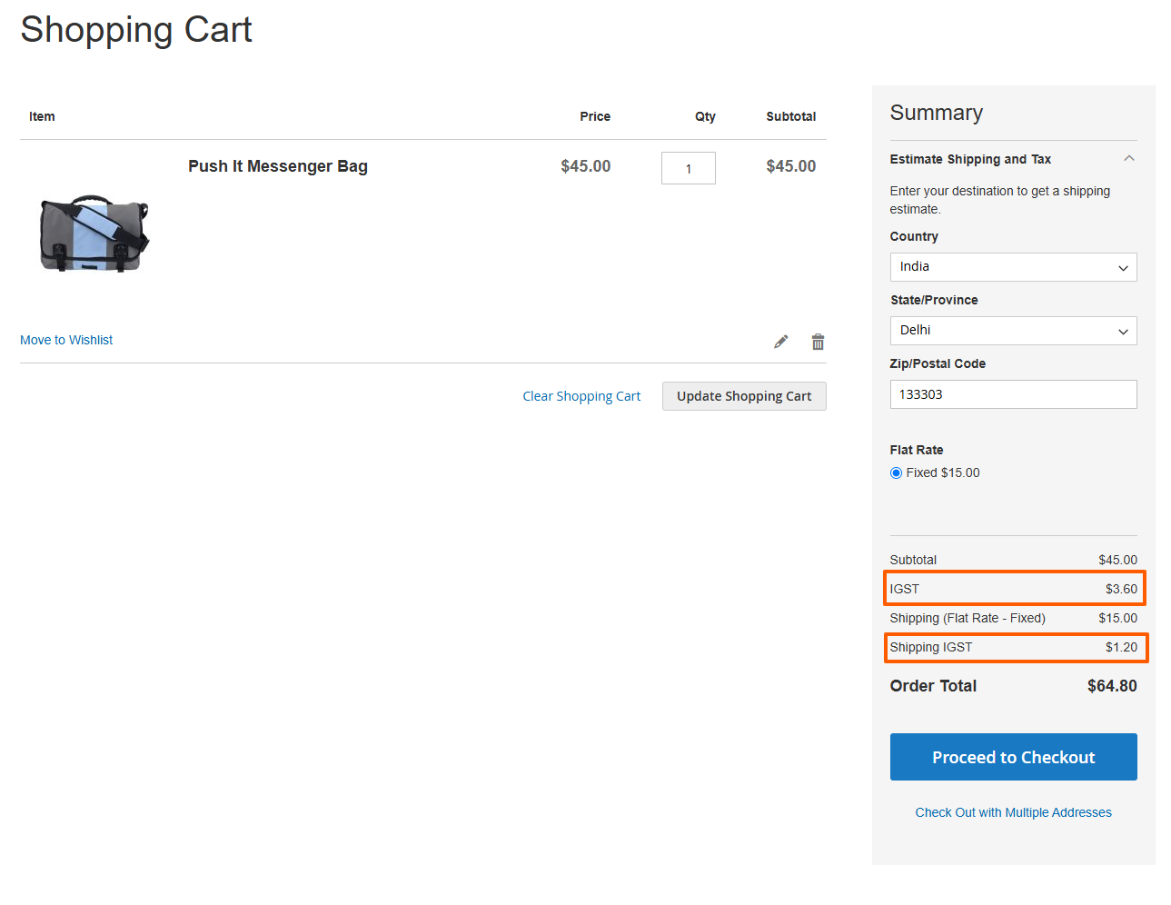
Task: Click the Country field label
Action: (x=914, y=236)
